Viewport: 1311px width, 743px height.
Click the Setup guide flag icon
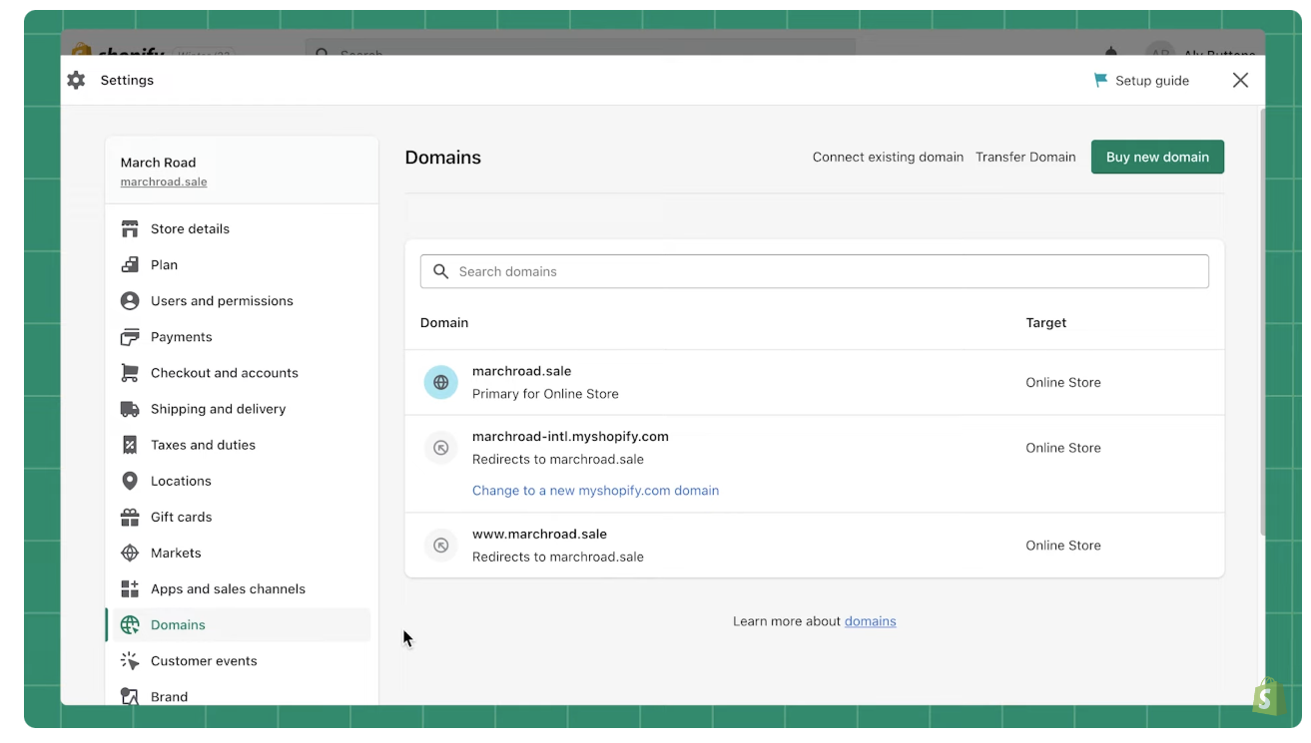[x=1101, y=80]
